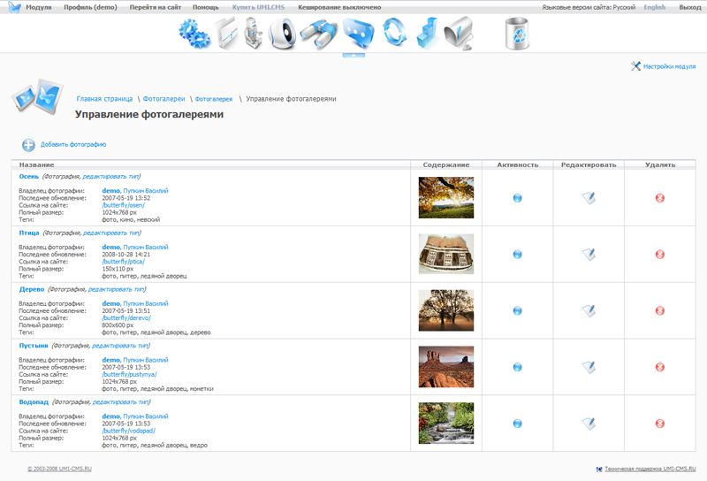Open the blue blocks module icon
Image resolution: width=707 pixels, height=481 pixels.
click(x=427, y=33)
